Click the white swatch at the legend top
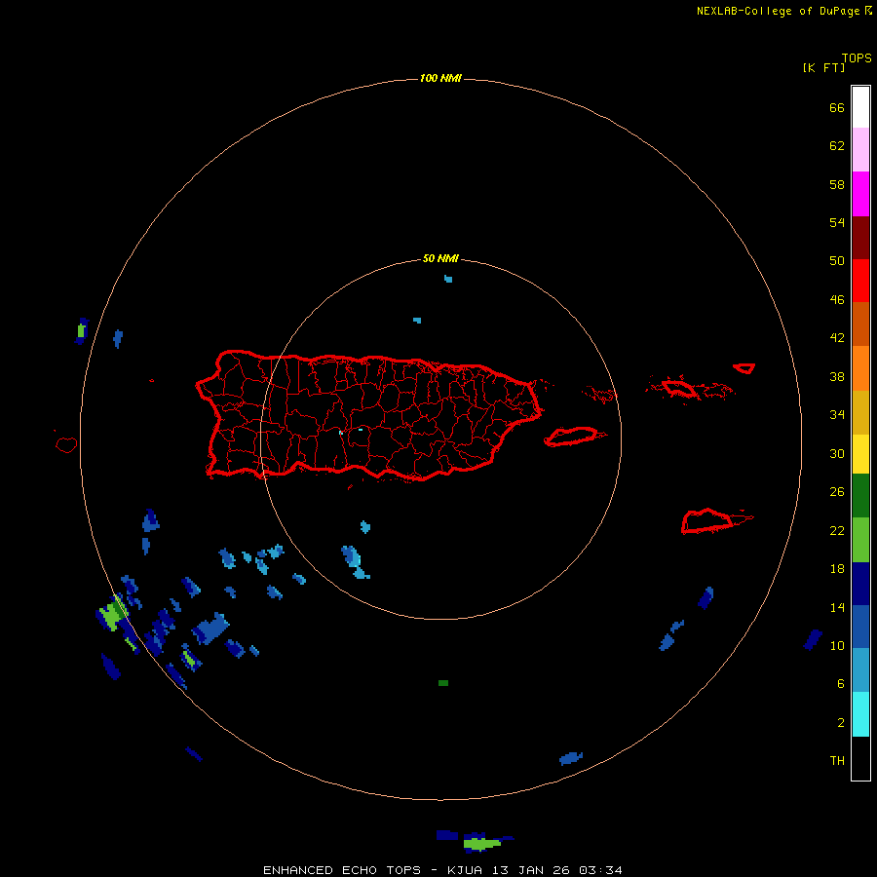This screenshot has height=877, width=877. [860, 107]
